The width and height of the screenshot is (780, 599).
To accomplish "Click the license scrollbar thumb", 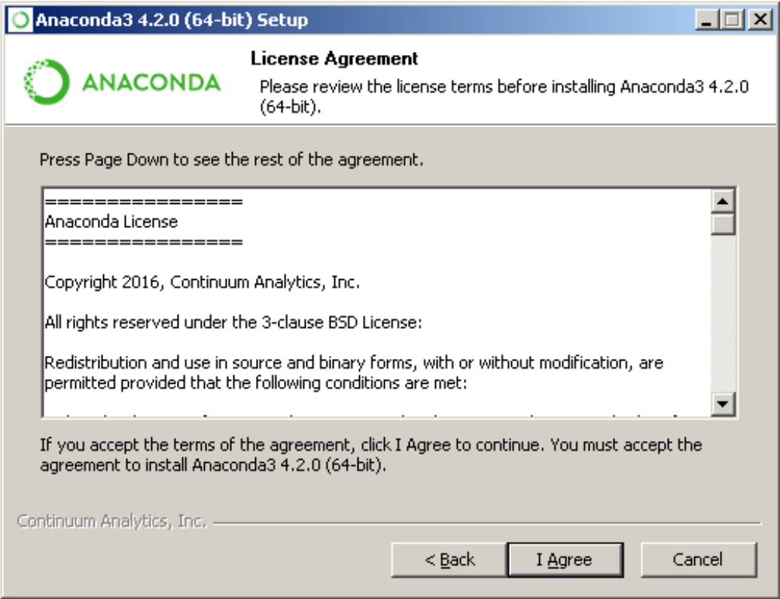I will coord(723,224).
